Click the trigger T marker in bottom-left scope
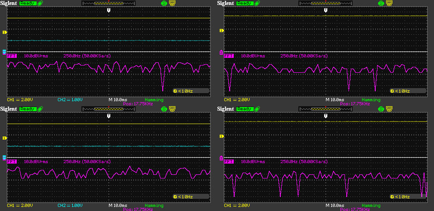The height and width of the screenshot is (211, 434). click(108, 116)
